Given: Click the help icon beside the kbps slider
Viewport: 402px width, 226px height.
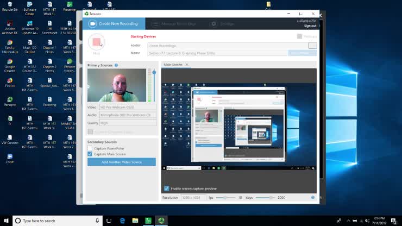Looking at the screenshot, I should (313, 197).
